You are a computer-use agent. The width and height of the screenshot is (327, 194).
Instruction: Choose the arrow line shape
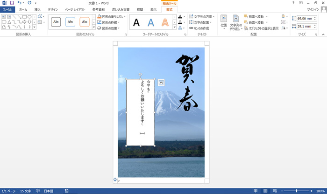tap(20, 17)
